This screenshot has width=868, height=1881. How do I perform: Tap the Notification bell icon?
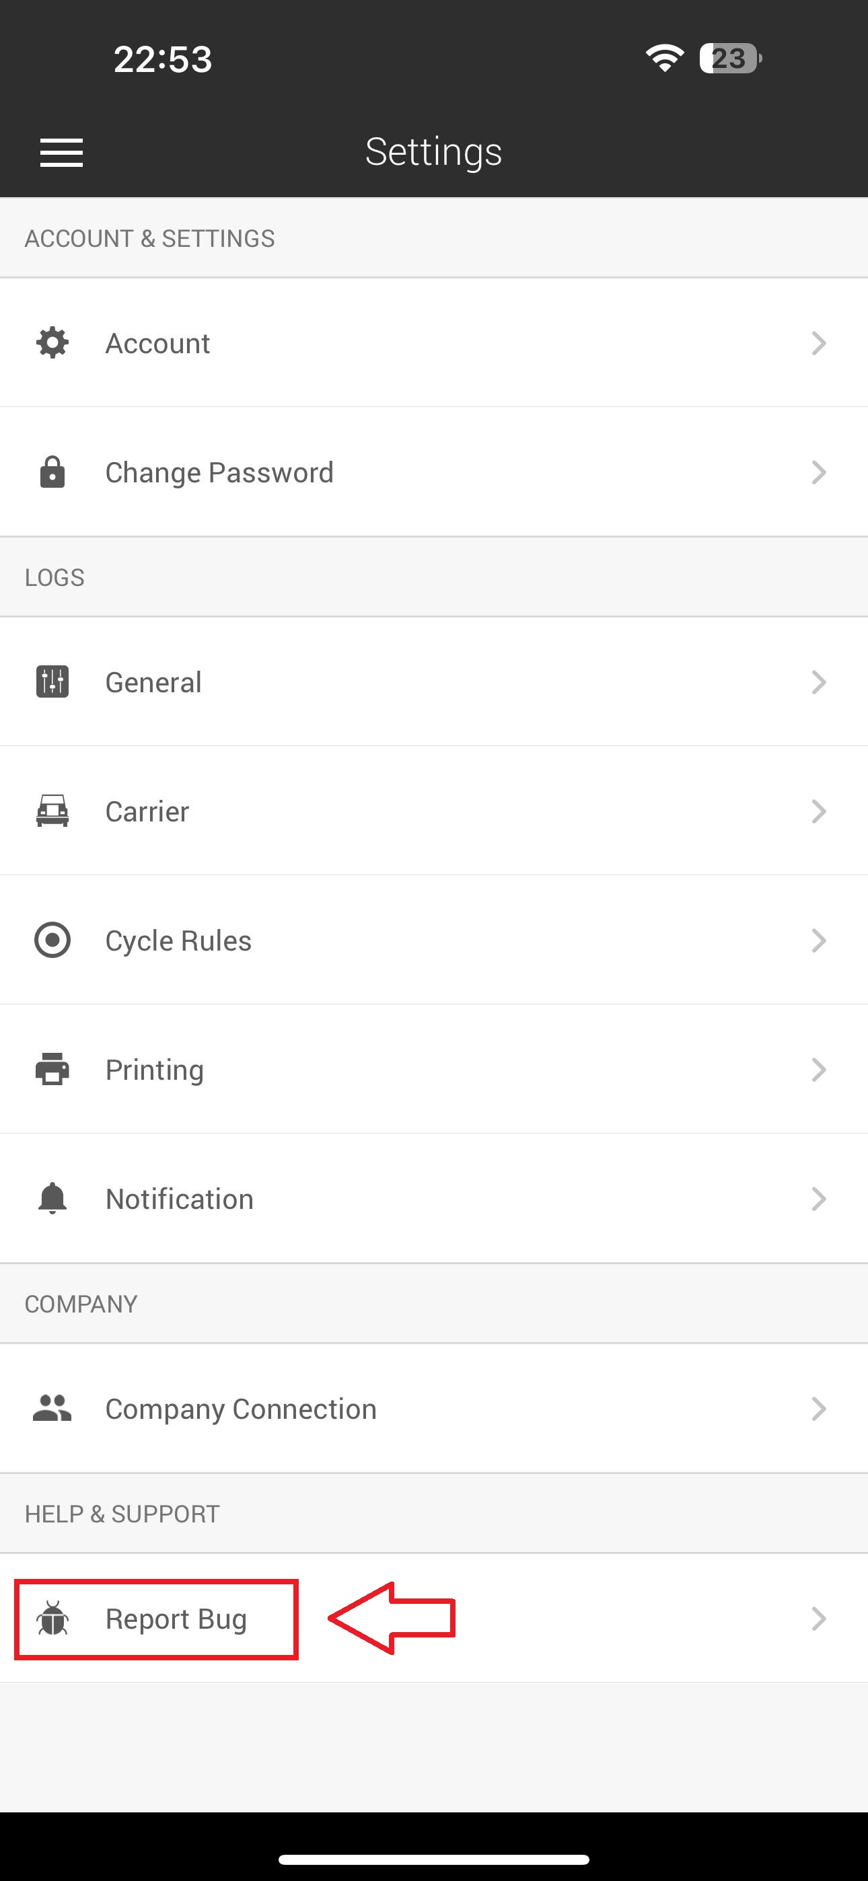(52, 1199)
